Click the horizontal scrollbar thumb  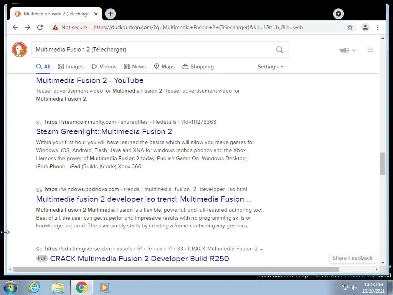click(176, 269)
